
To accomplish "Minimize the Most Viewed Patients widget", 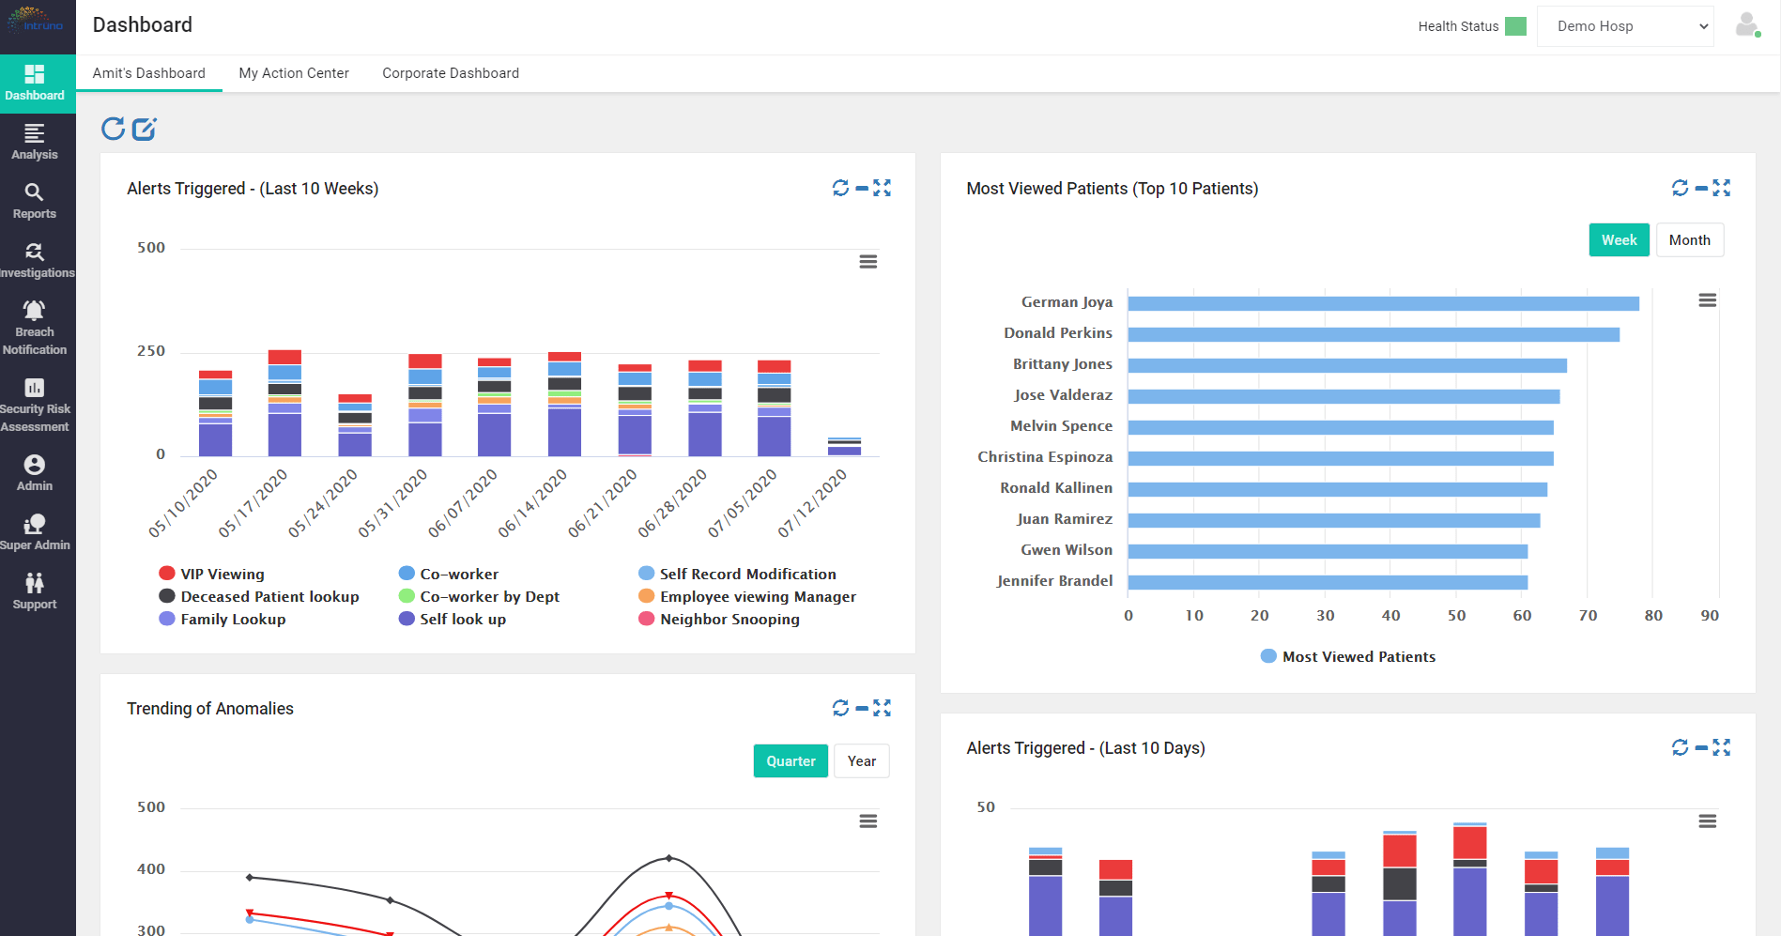I will [x=1700, y=189].
